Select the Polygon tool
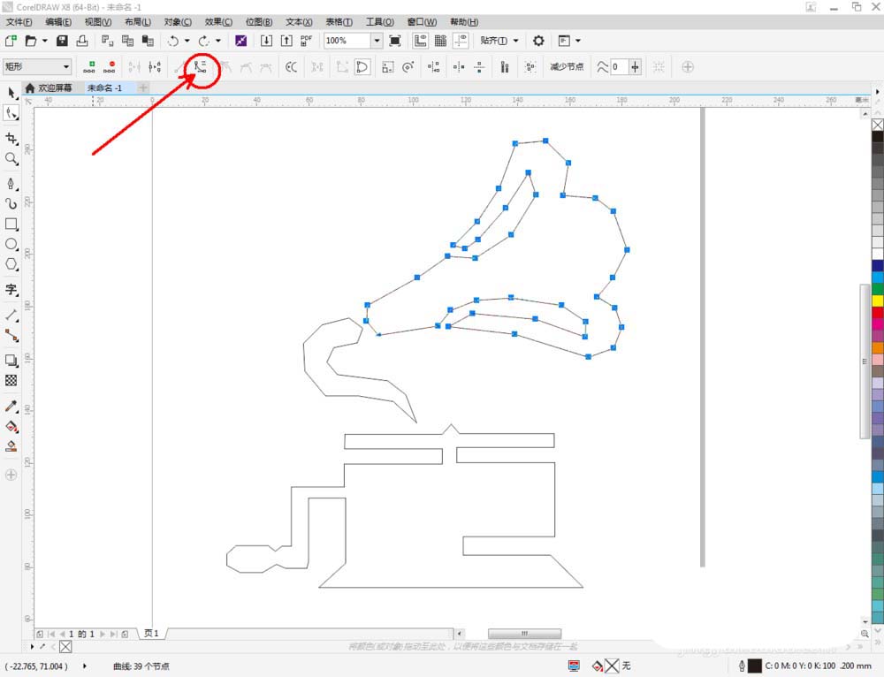 11,264
